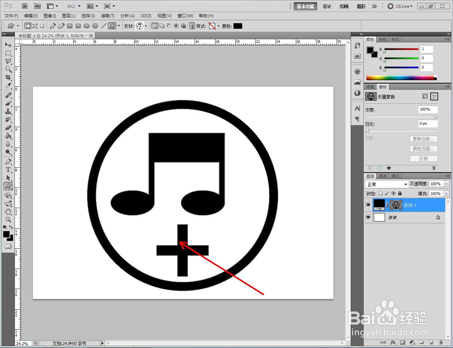Select the 基本功能 workspace button
The image size is (453, 348).
coord(305,6)
